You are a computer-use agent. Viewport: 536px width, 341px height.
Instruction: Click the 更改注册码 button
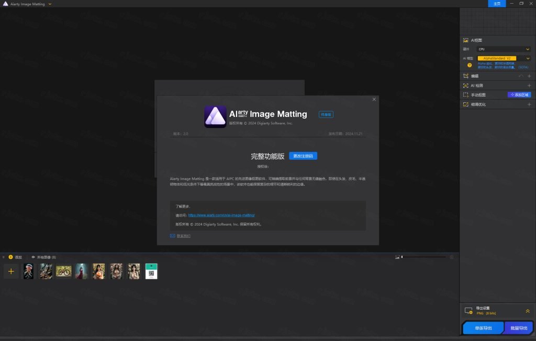(x=303, y=156)
